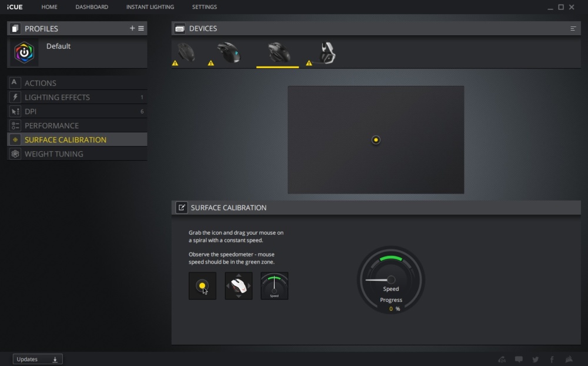Click the Progress percentage readout
Screen dimensions: 588x366
point(394,308)
